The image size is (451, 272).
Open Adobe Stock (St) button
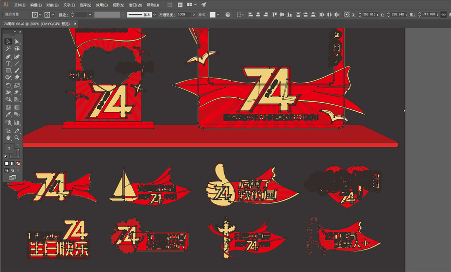pyautogui.click(x=180, y=5)
